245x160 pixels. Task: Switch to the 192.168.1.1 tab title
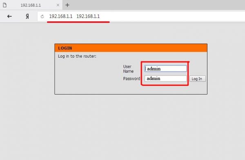pyautogui.click(x=31, y=5)
